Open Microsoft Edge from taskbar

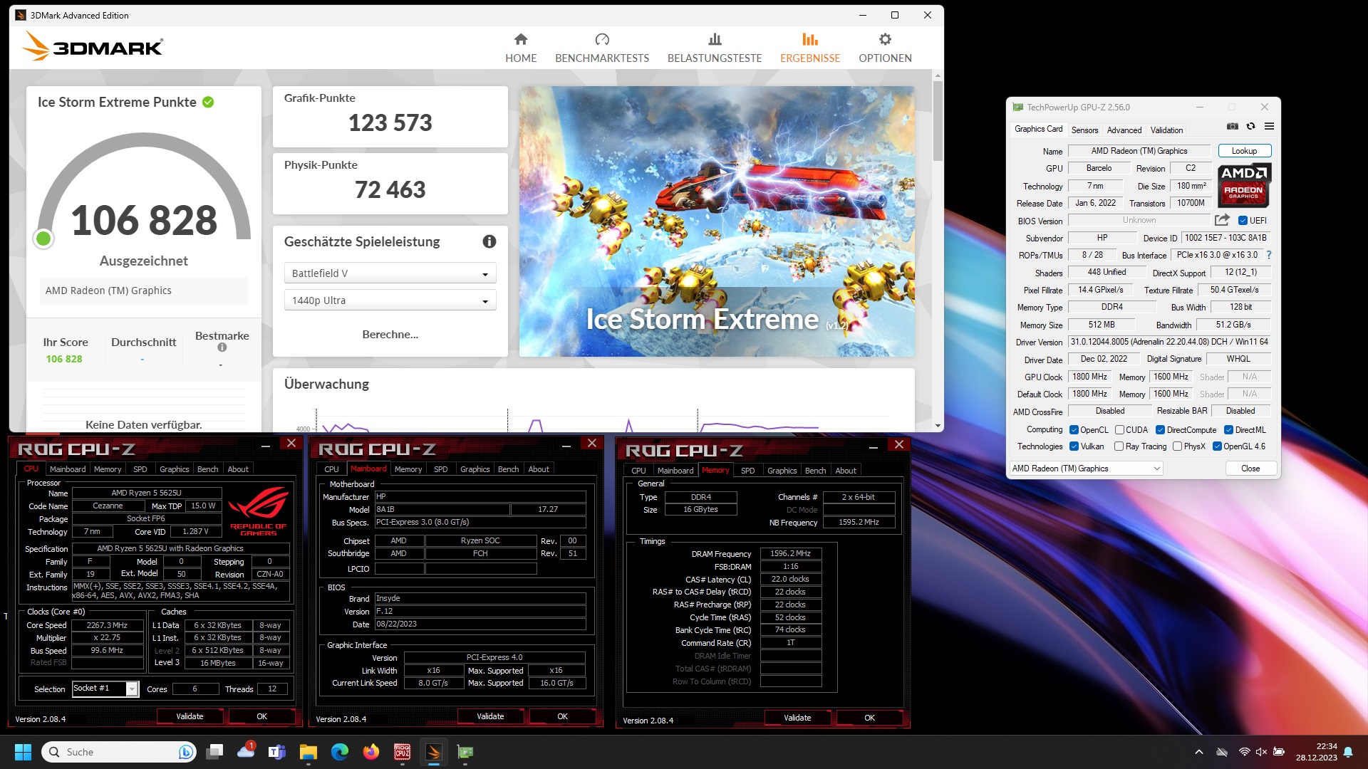click(x=340, y=752)
